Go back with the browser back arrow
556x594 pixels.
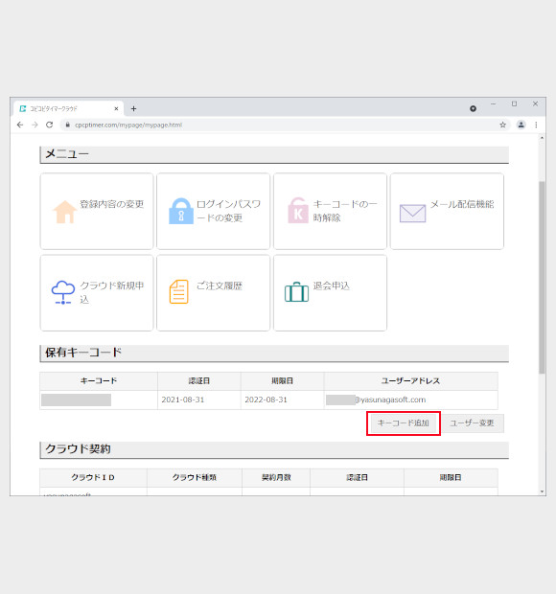20,125
